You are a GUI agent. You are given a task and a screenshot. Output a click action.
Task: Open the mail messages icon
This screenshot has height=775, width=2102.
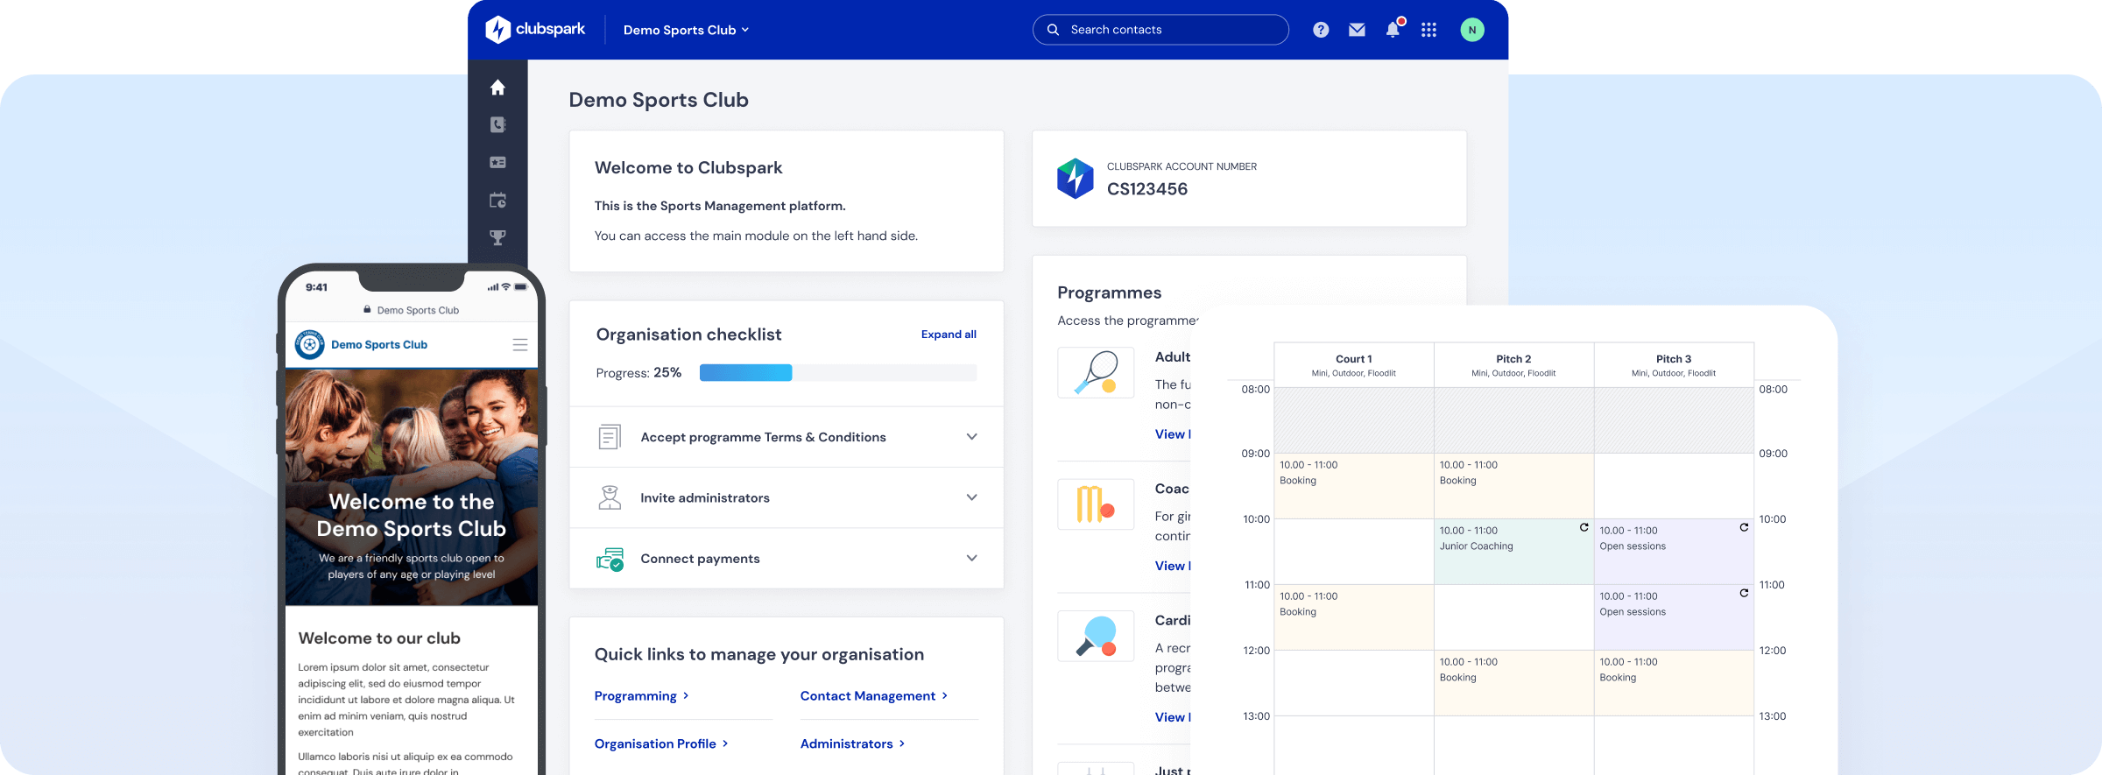click(1357, 30)
